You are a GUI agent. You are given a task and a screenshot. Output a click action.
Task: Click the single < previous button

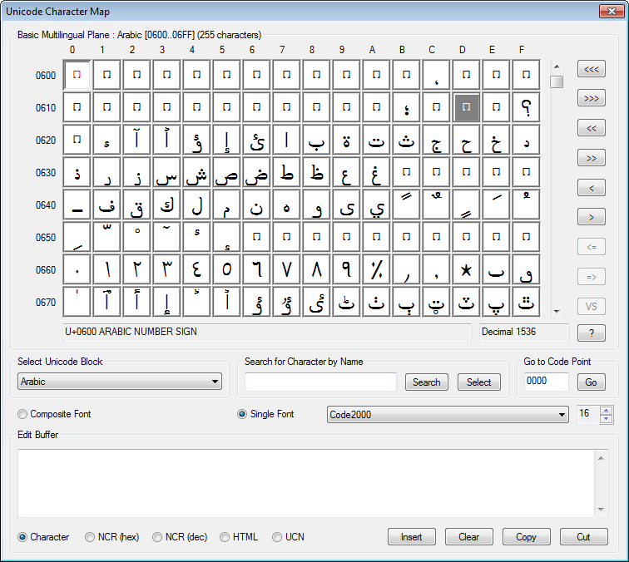(x=591, y=188)
